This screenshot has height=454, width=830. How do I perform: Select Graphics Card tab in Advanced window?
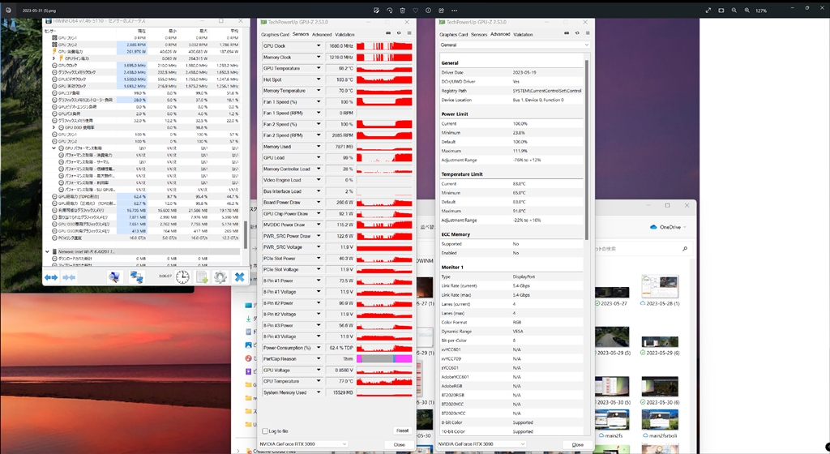pyautogui.click(x=454, y=34)
